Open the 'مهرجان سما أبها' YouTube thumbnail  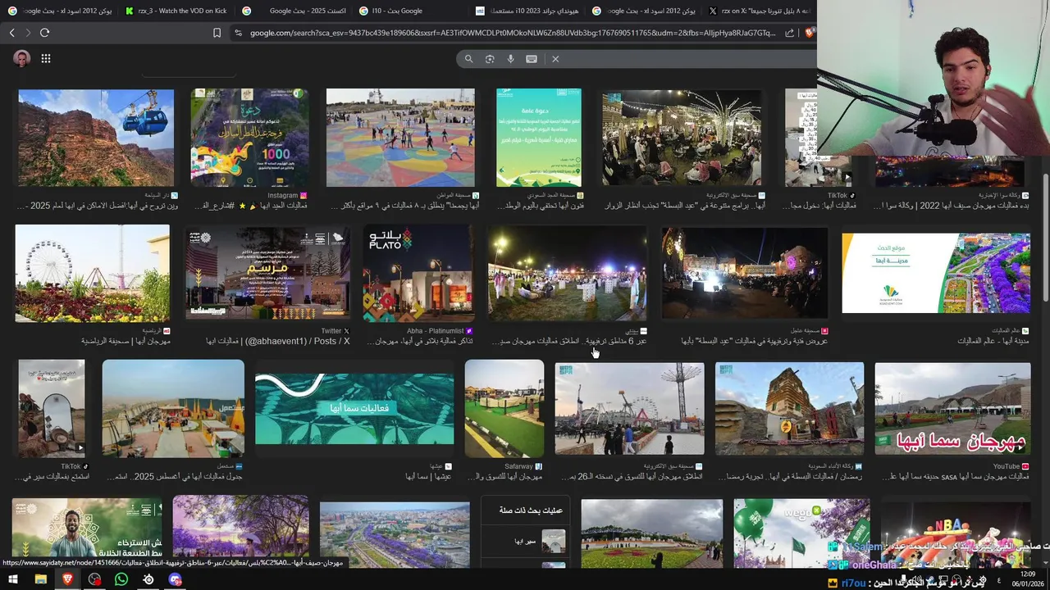tap(952, 408)
